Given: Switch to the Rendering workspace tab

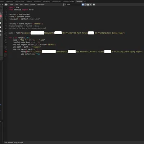Looking at the screenshot, I should coord(46,1).
